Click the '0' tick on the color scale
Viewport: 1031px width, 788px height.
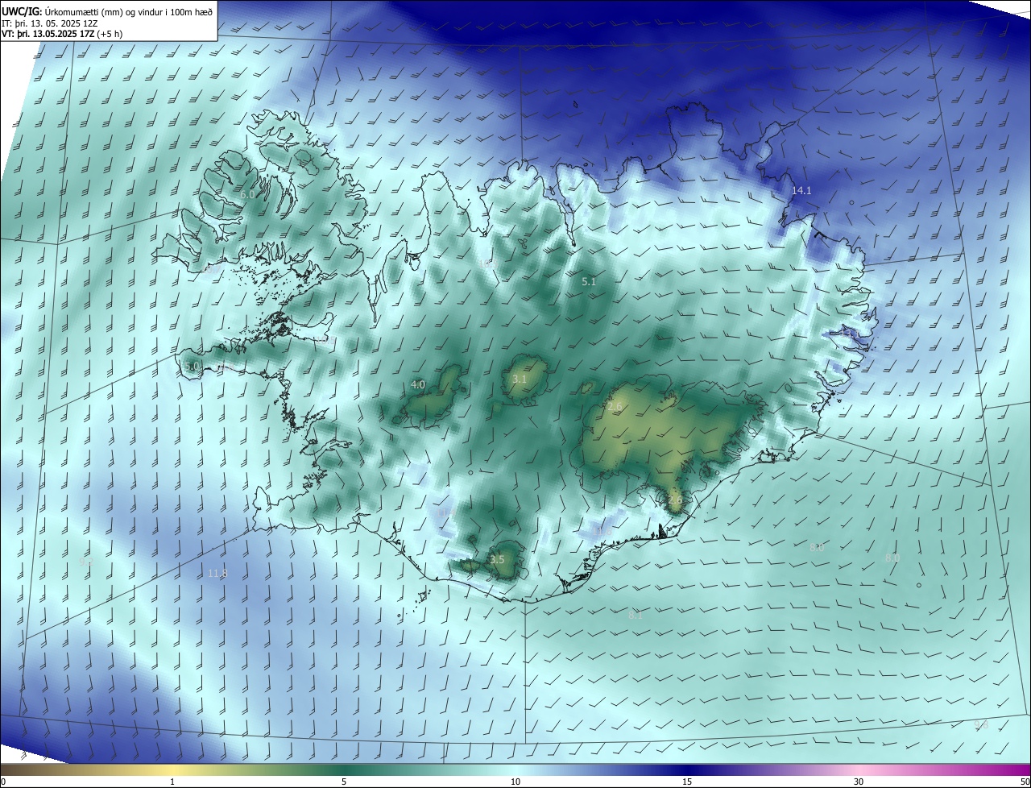(x=3, y=782)
